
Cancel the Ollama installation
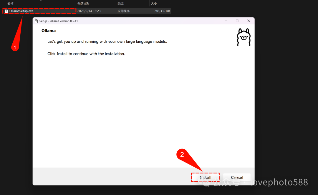(x=237, y=177)
